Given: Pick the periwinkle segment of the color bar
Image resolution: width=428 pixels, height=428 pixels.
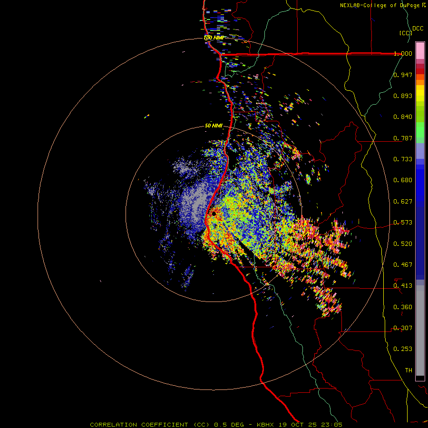Looking at the screenshot, I should tap(420, 151).
